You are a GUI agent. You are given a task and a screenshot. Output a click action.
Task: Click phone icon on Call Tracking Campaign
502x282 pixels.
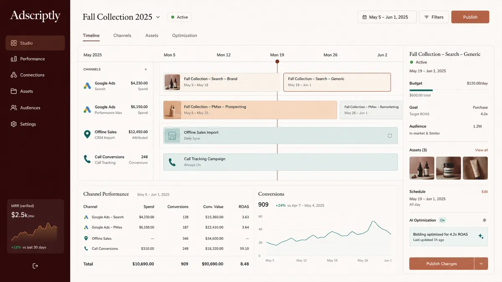point(172,162)
